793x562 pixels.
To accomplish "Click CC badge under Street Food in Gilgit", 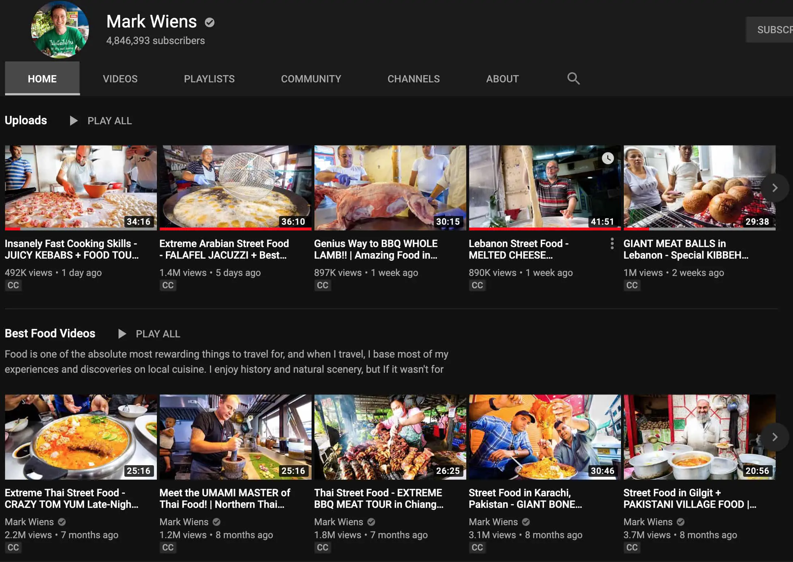I will click(x=632, y=548).
